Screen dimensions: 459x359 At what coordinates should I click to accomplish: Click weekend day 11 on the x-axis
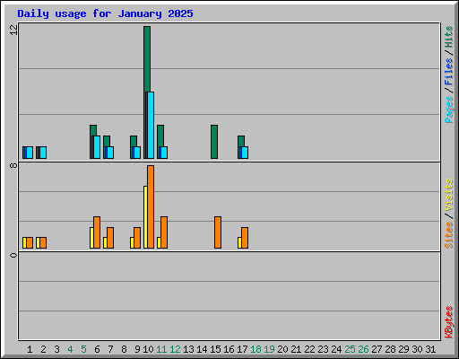tap(161, 349)
